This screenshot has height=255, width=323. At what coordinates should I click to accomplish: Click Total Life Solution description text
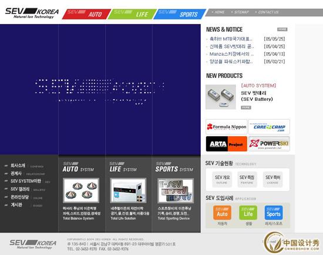point(130,213)
